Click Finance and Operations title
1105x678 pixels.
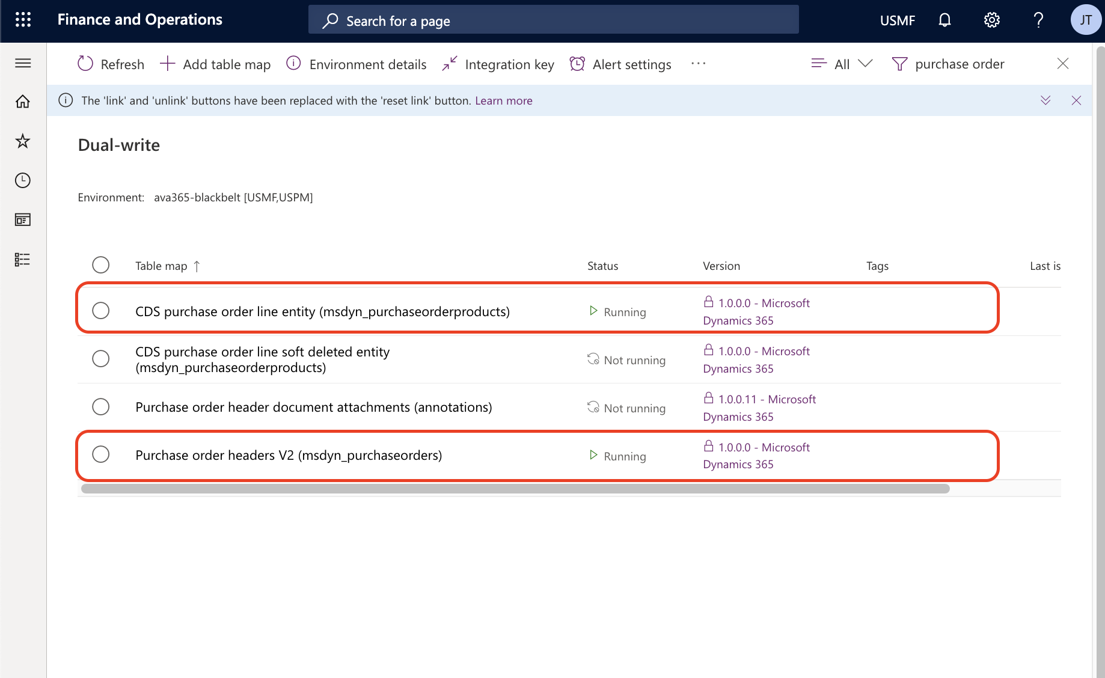139,20
